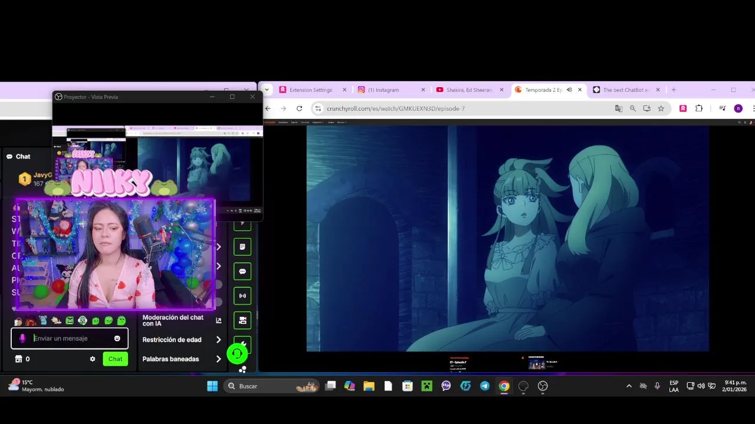Show hidden system tray icons
This screenshot has width=755, height=424.
point(629,386)
